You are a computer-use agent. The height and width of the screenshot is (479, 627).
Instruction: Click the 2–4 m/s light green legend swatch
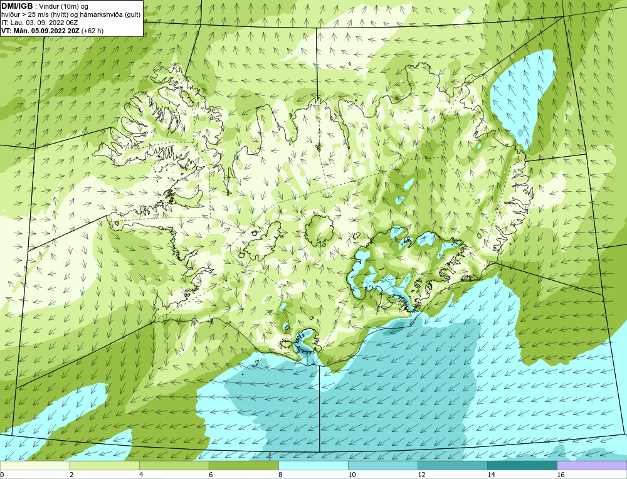104,465
